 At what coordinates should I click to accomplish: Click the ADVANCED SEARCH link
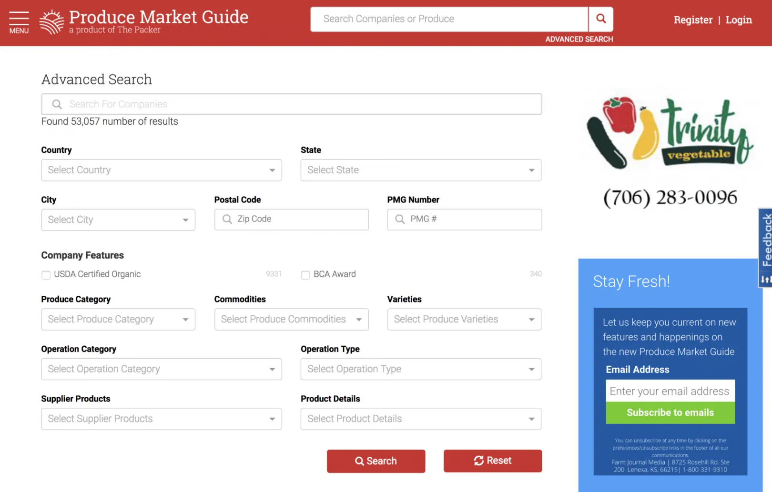(579, 39)
